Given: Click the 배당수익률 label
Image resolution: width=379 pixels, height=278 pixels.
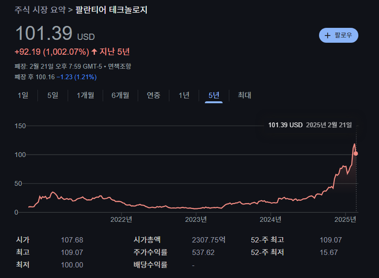Looking at the screenshot, I should click(150, 265).
